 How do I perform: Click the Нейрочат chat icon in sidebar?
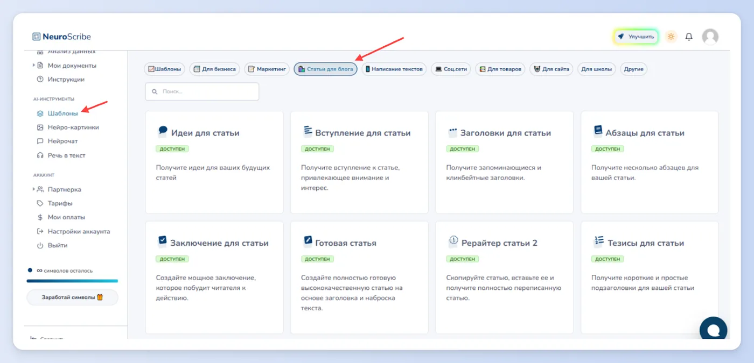(40, 141)
